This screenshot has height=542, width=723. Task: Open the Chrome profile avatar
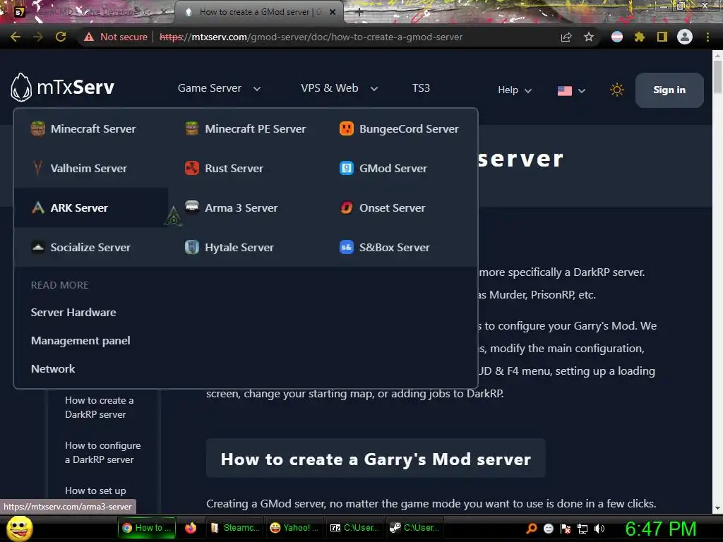coord(685,37)
